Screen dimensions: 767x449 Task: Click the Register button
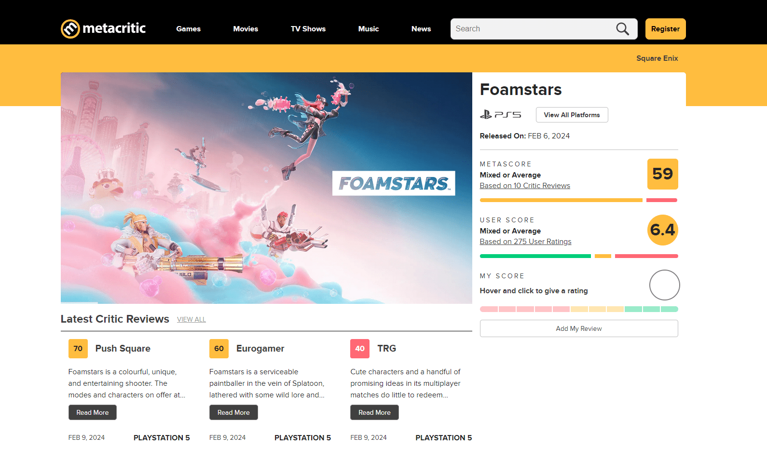point(665,29)
